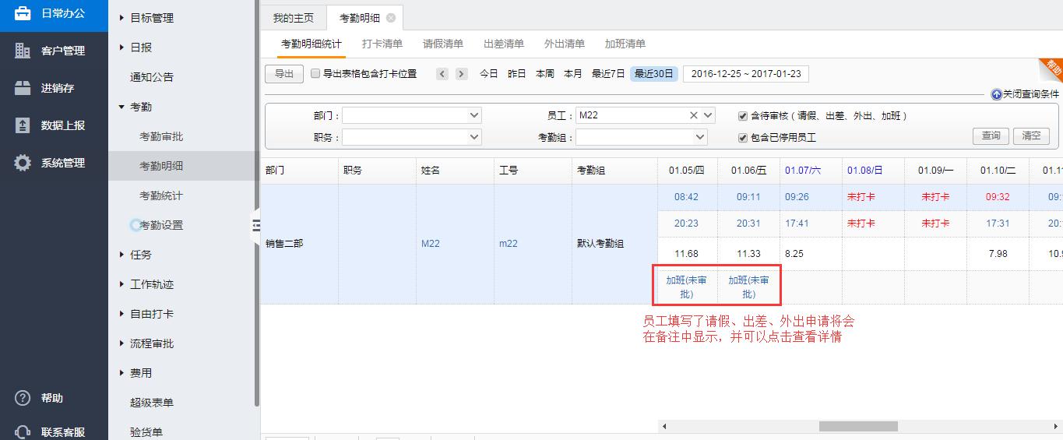The image size is (1063, 440).
Task: Expand the 目标管理 tree menu
Action: [122, 18]
